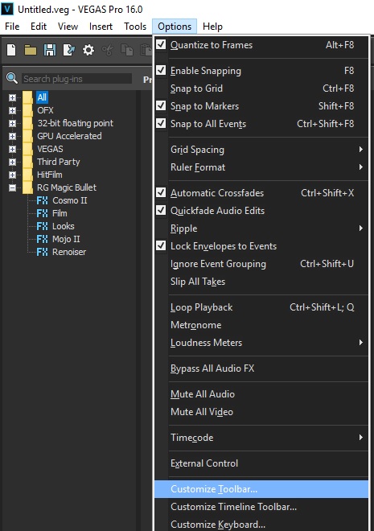Expand the GPU Accelerated node

[13, 136]
